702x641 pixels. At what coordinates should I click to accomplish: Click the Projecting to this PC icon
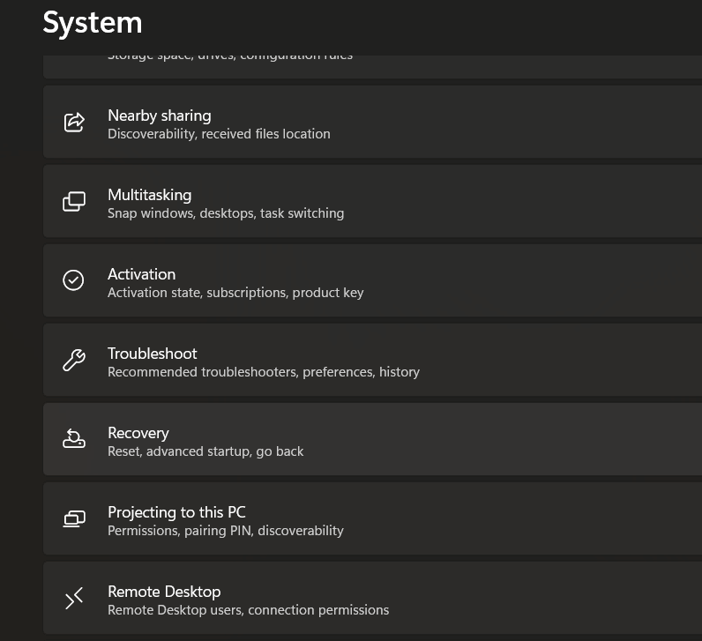[74, 518]
